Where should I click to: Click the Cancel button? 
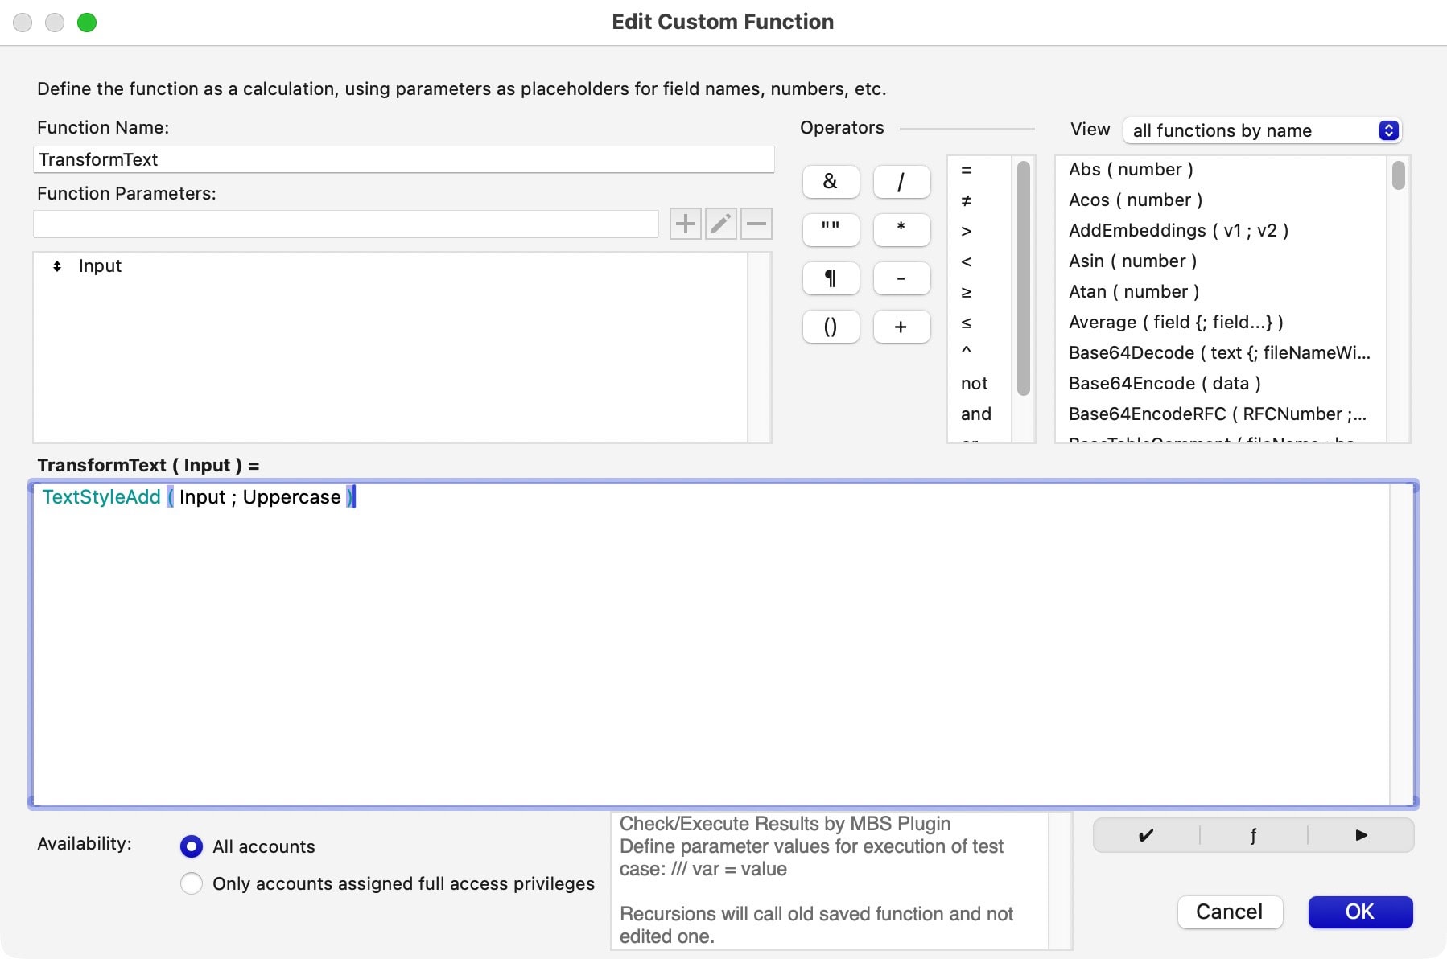coord(1230,912)
